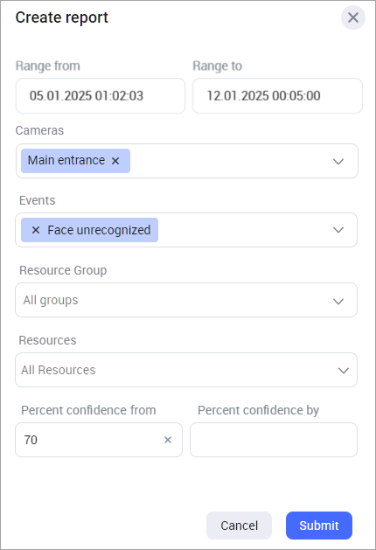
Task: Select the Main entrance tag text
Action: (66, 160)
